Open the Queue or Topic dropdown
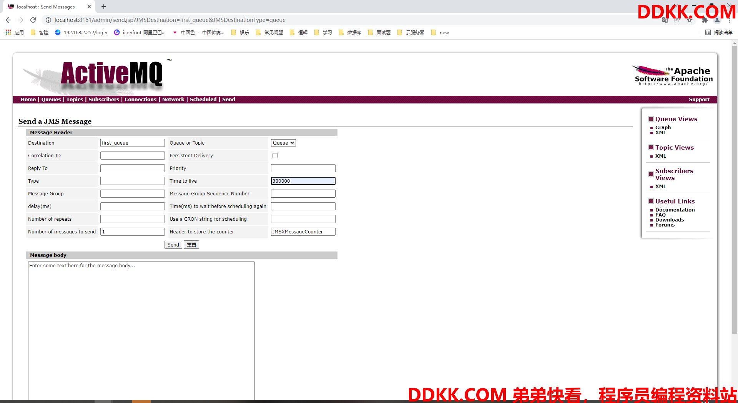 [x=283, y=143]
